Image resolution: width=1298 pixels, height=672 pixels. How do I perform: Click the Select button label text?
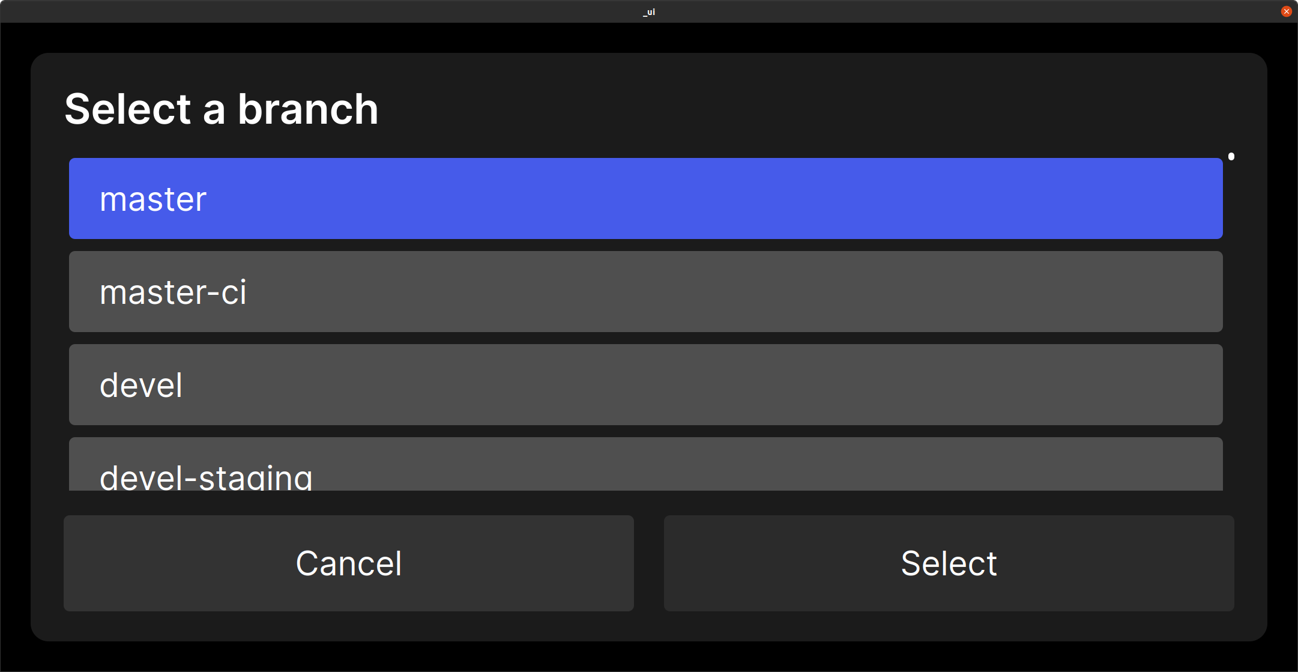pos(948,563)
